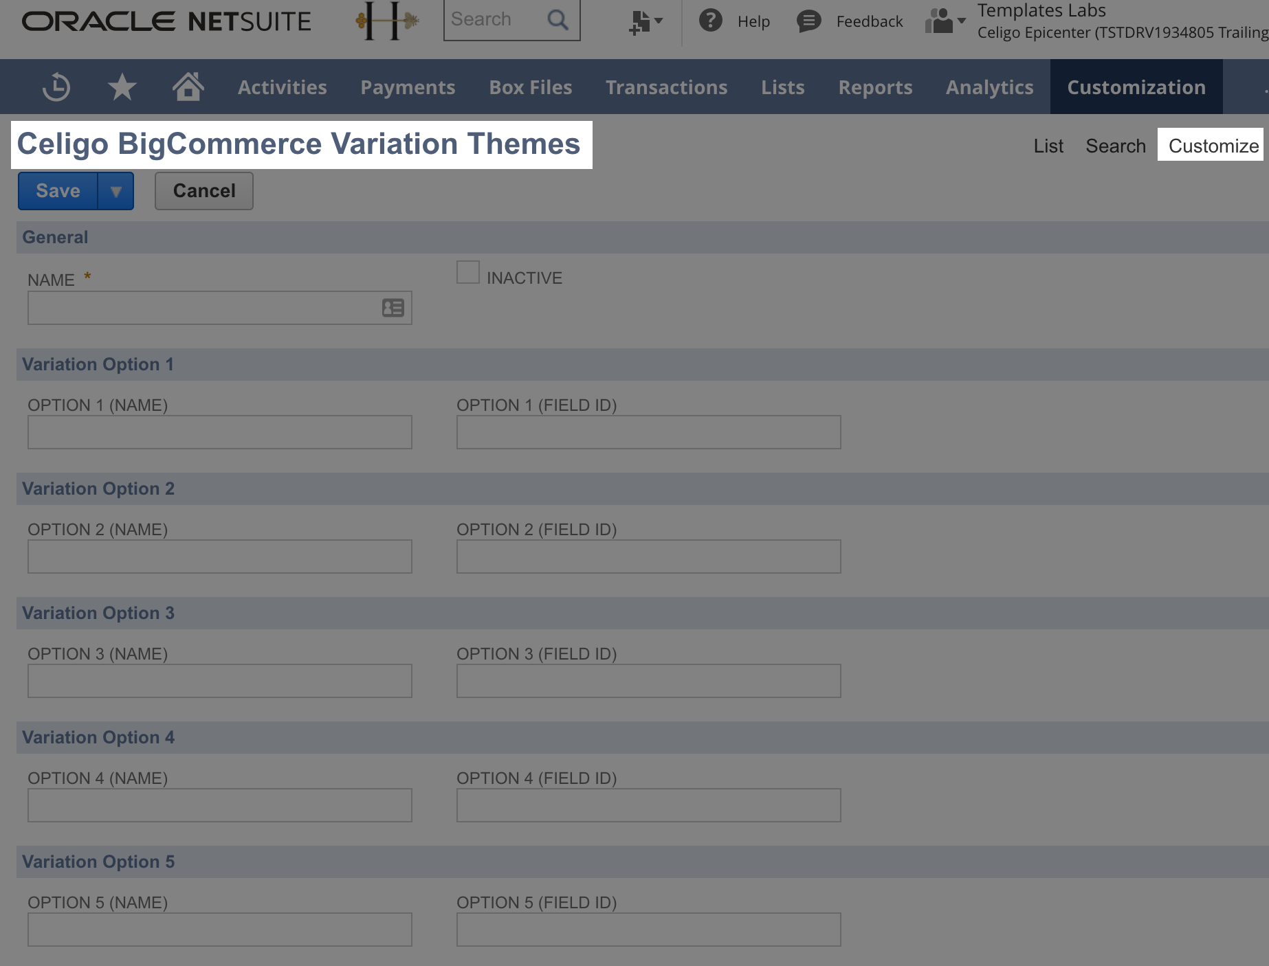Click the Feedback speech bubble icon

[808, 21]
